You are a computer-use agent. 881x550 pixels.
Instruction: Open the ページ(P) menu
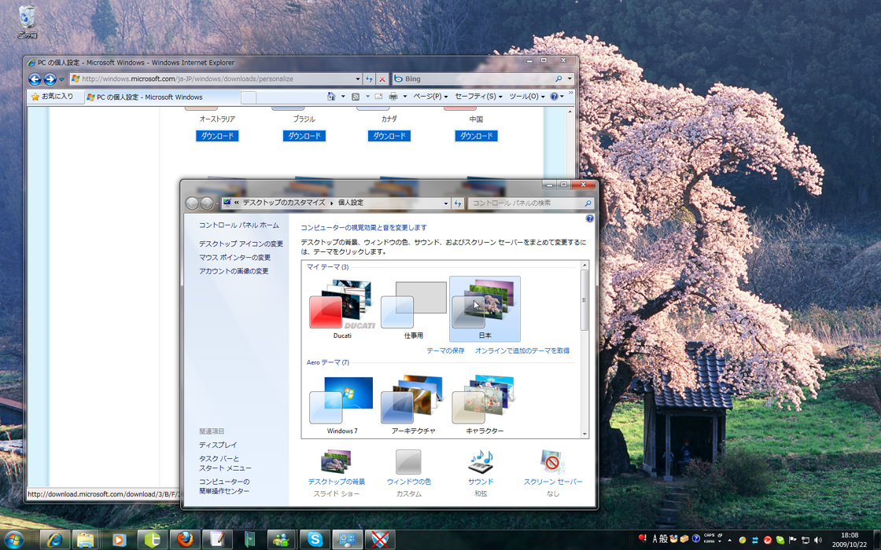(430, 97)
